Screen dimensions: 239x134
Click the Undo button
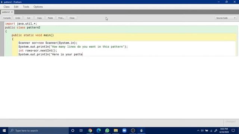[x=18, y=18]
